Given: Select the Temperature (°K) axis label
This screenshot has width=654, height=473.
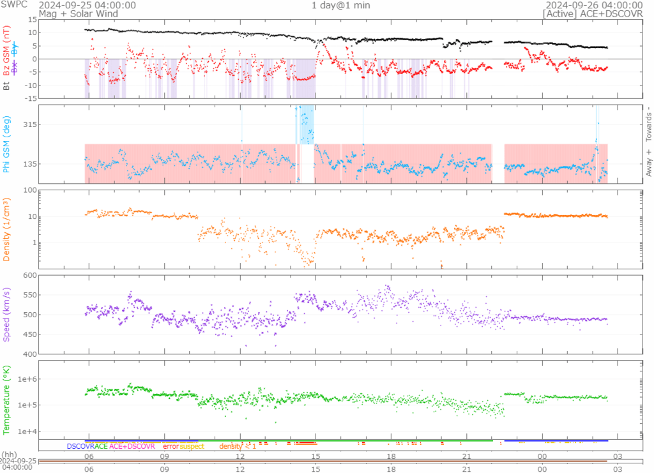Looking at the screenshot, I should (x=6, y=400).
